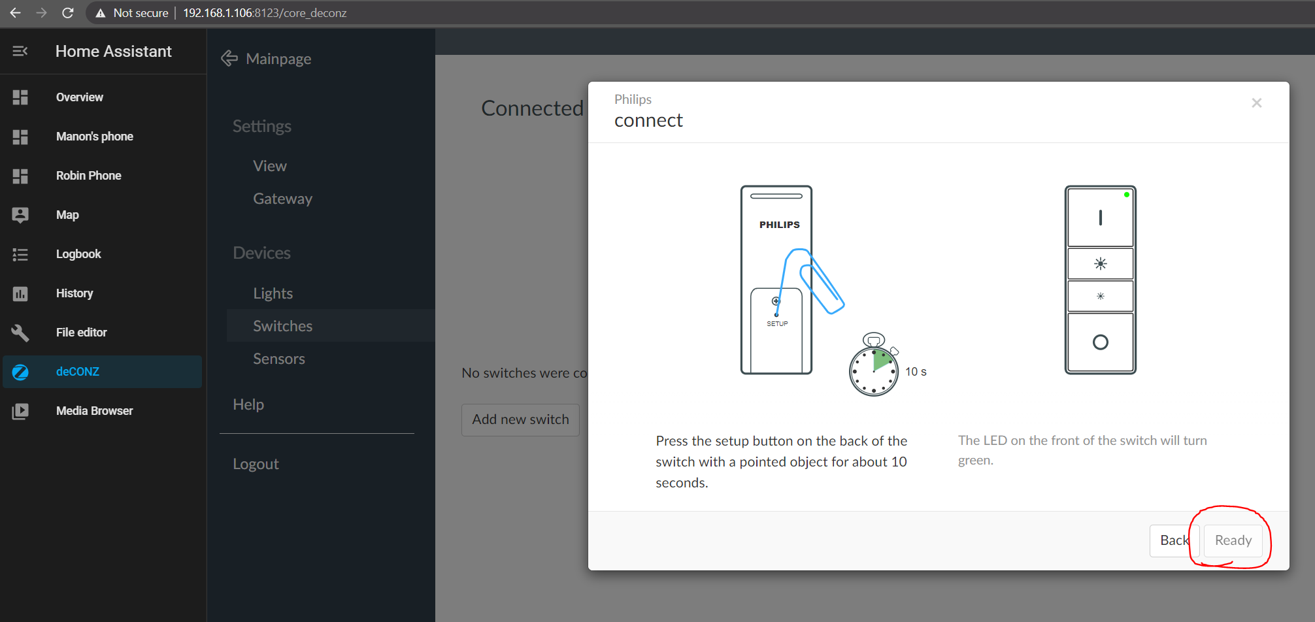Click the Devices section heading
Screen dimensions: 1315x622
click(261, 253)
